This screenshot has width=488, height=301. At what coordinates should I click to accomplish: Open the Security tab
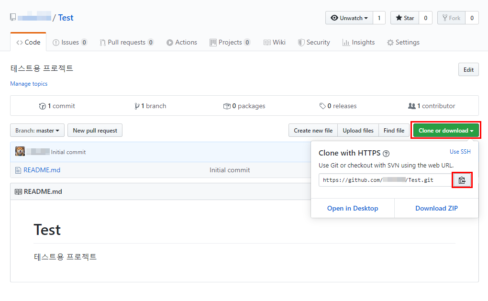click(314, 42)
